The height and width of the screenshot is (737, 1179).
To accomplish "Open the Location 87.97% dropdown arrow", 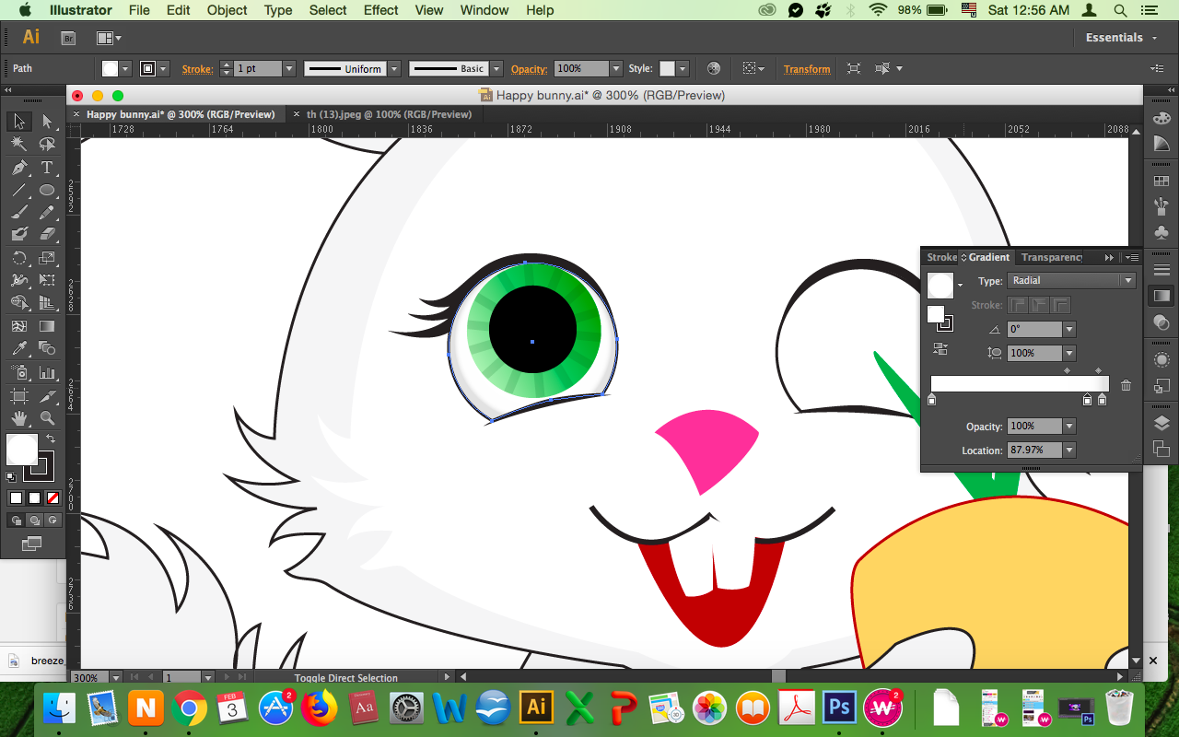I will pyautogui.click(x=1069, y=450).
